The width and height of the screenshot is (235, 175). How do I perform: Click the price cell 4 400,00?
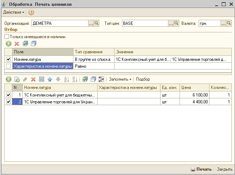coord(194,102)
